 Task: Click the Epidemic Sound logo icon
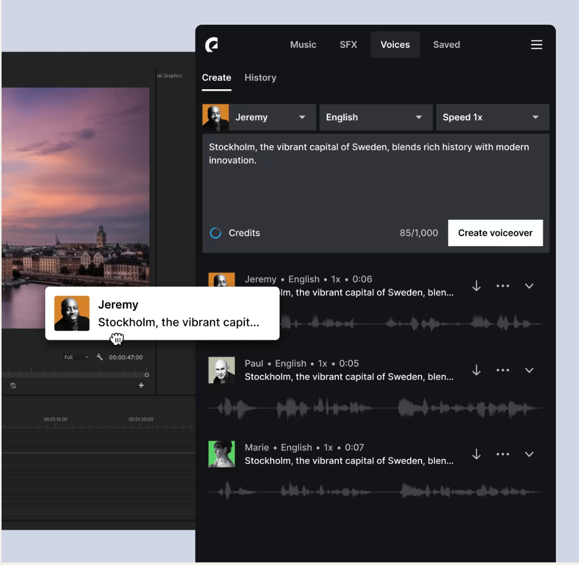coord(211,45)
